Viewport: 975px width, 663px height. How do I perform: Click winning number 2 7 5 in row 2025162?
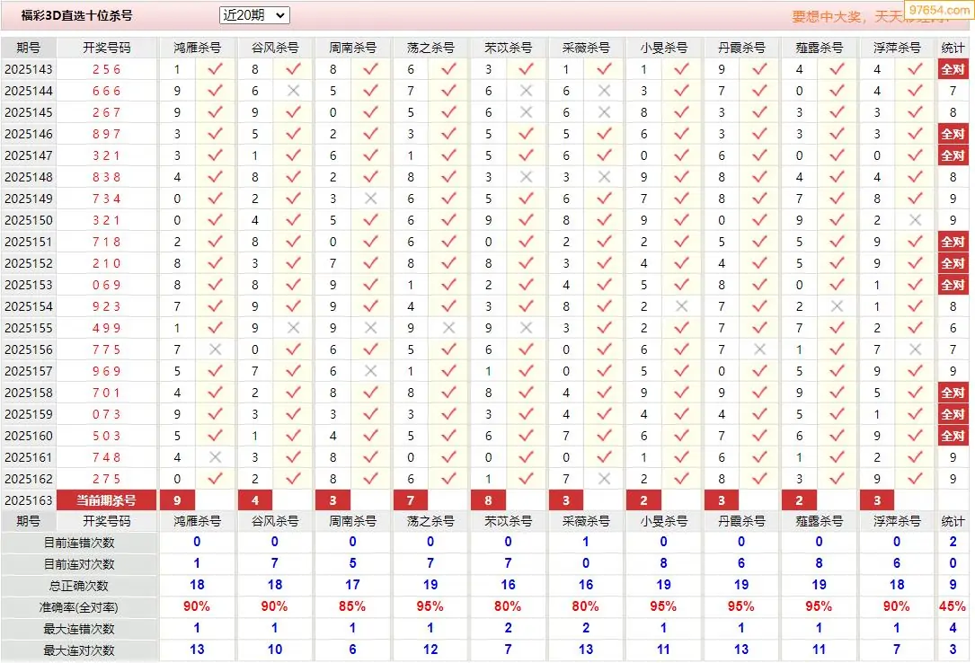pyautogui.click(x=106, y=479)
